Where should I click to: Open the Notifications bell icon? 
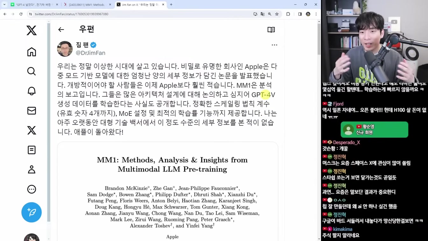tap(32, 91)
